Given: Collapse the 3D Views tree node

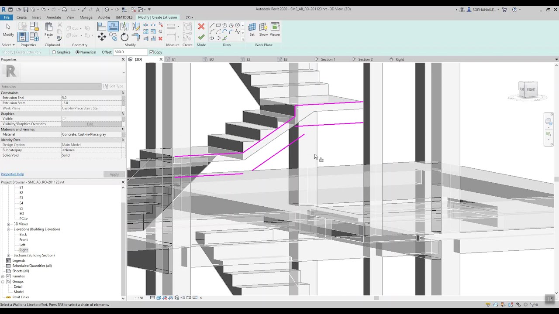Looking at the screenshot, I should coord(9,224).
